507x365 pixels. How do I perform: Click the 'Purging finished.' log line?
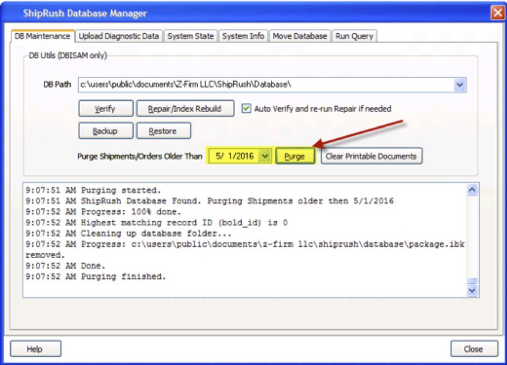coord(96,276)
